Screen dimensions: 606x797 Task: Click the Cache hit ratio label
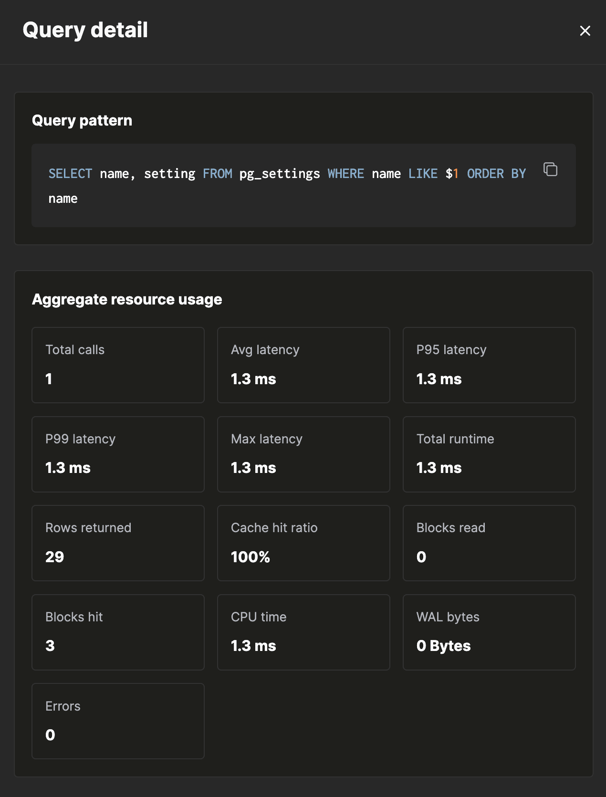click(x=274, y=528)
